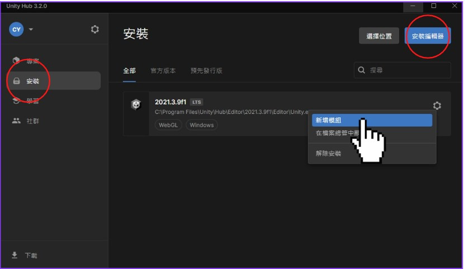Click the Windows module tag
Screen dimensions: 465x269
coord(202,125)
